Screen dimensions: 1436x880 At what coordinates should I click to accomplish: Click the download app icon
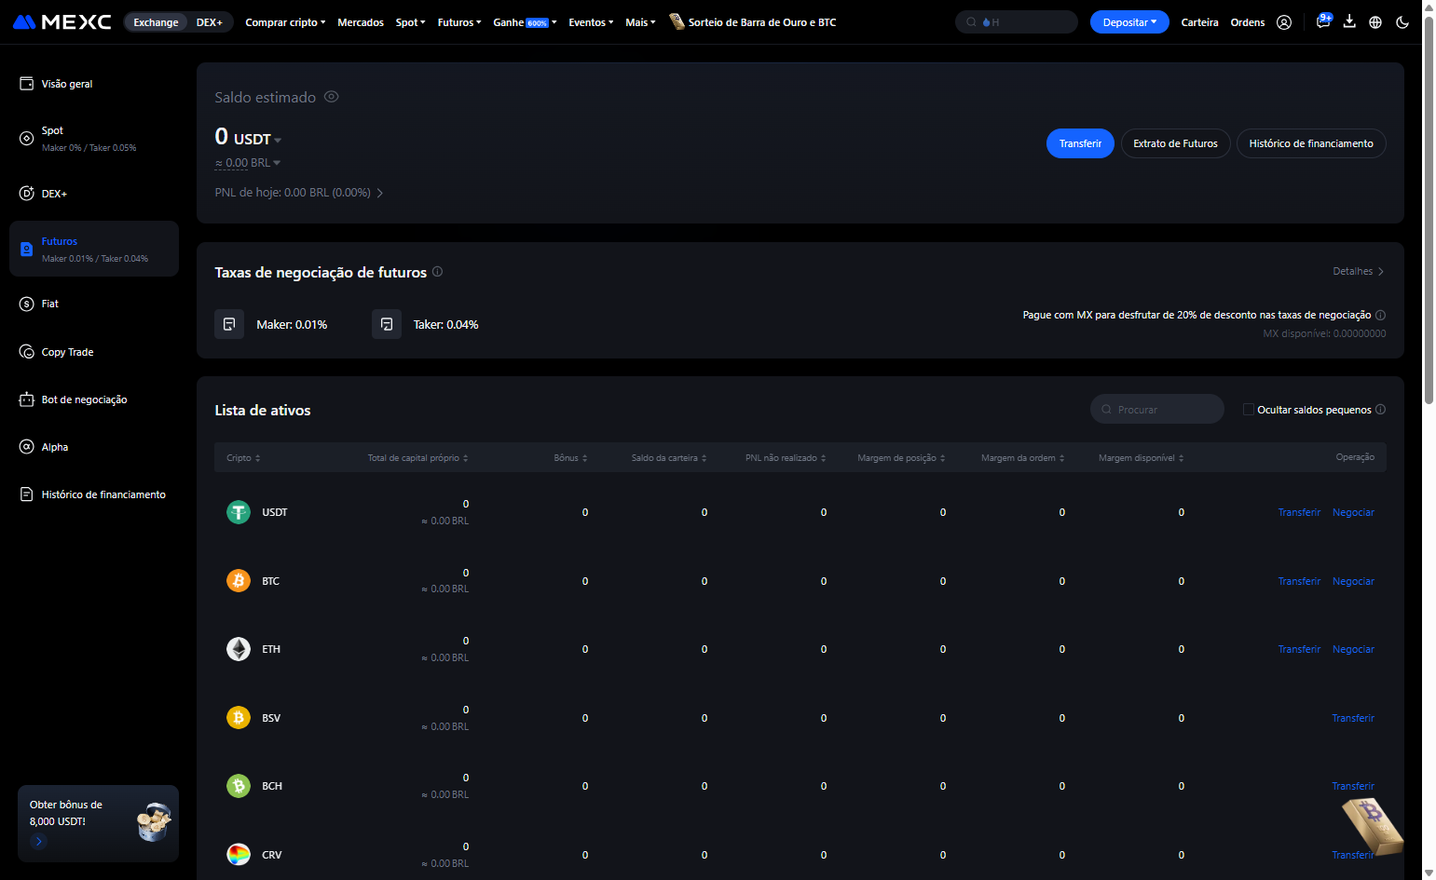pyautogui.click(x=1349, y=21)
